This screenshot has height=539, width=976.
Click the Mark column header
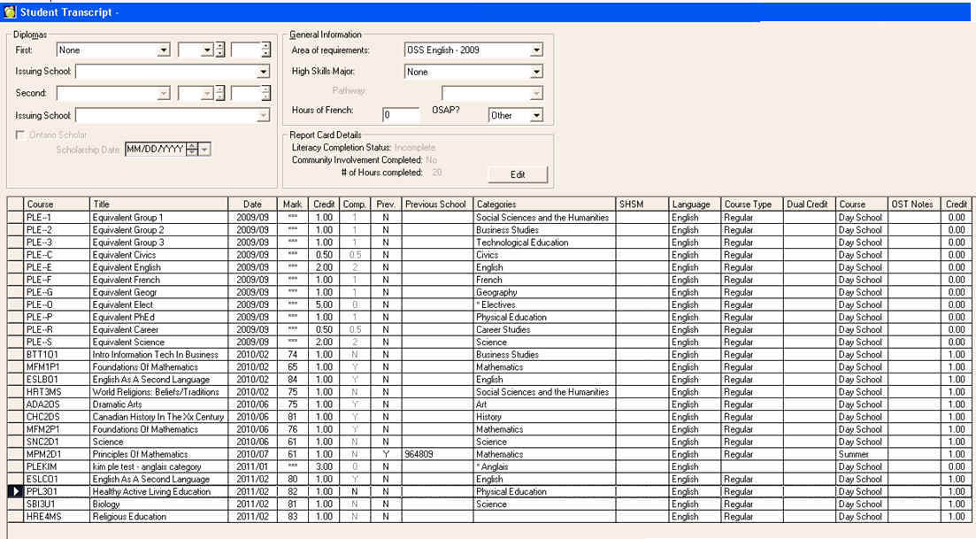click(x=292, y=204)
